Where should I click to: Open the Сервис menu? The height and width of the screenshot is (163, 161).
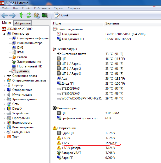coord(59,8)
